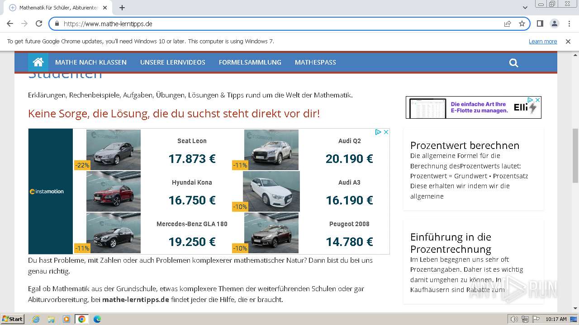Open the site search magnifier

(513, 63)
